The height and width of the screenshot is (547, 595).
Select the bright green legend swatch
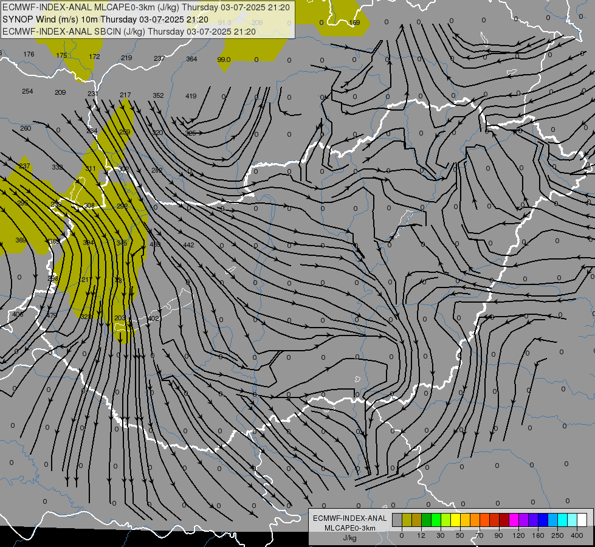coord(436,520)
